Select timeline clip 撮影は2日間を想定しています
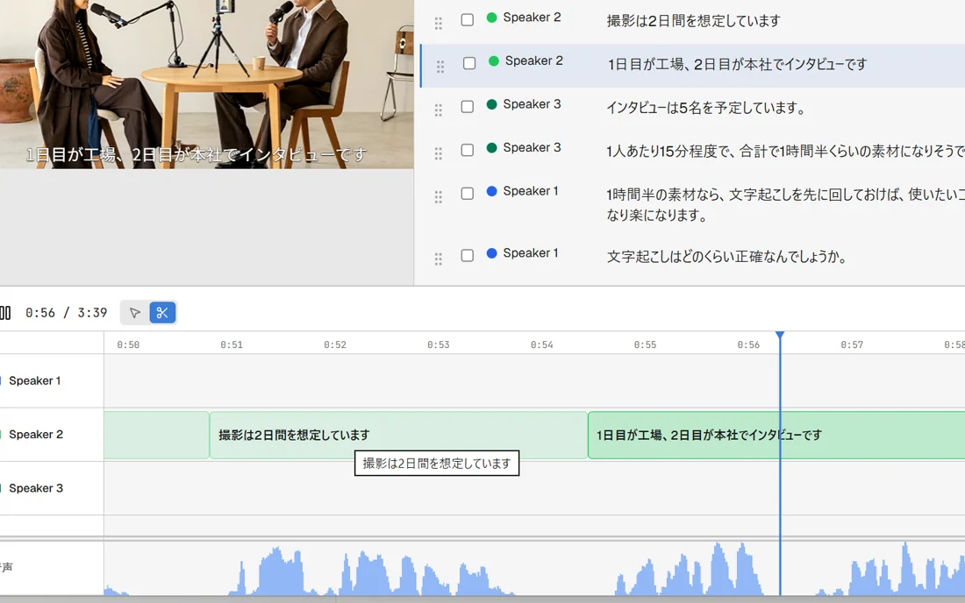Image resolution: width=965 pixels, height=603 pixels. point(398,436)
